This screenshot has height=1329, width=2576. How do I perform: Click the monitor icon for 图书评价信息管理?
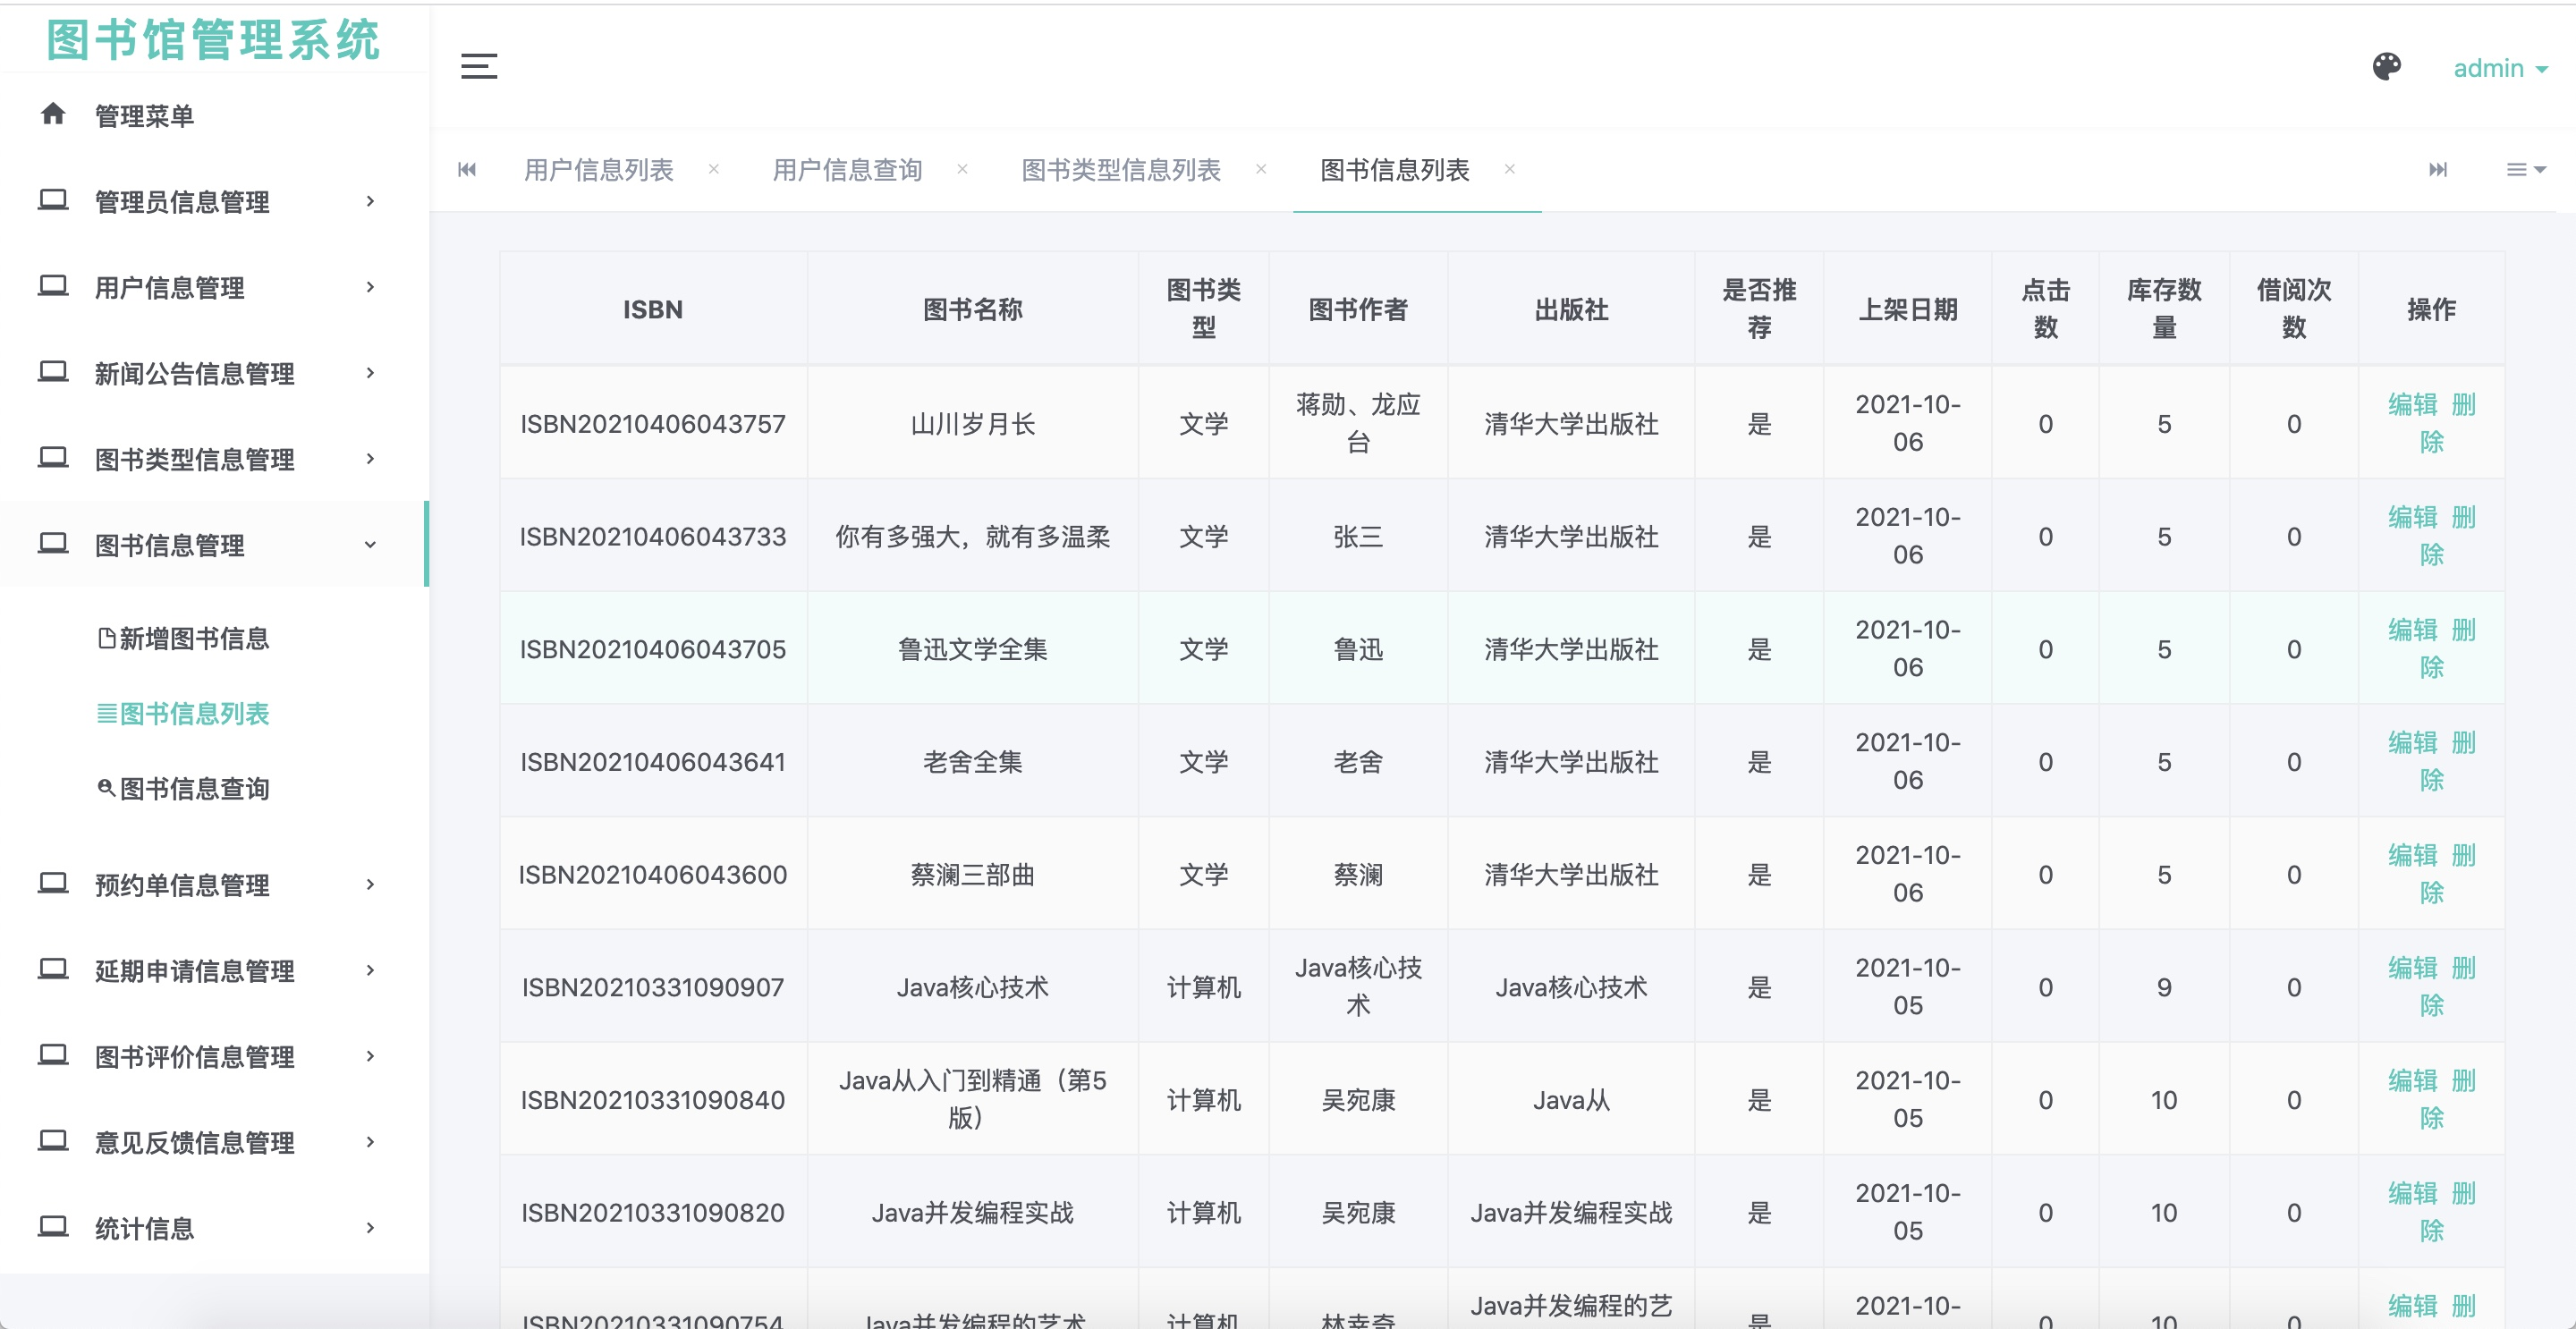[53, 1056]
